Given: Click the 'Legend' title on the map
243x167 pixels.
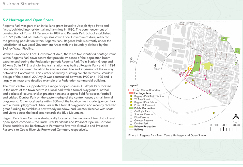Looking at the screenshot, I should [x=133, y=86].
